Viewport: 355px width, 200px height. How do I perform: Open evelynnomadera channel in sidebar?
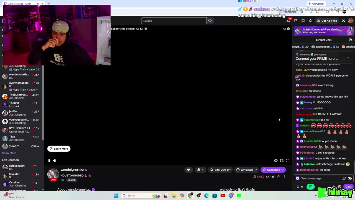[22, 86]
